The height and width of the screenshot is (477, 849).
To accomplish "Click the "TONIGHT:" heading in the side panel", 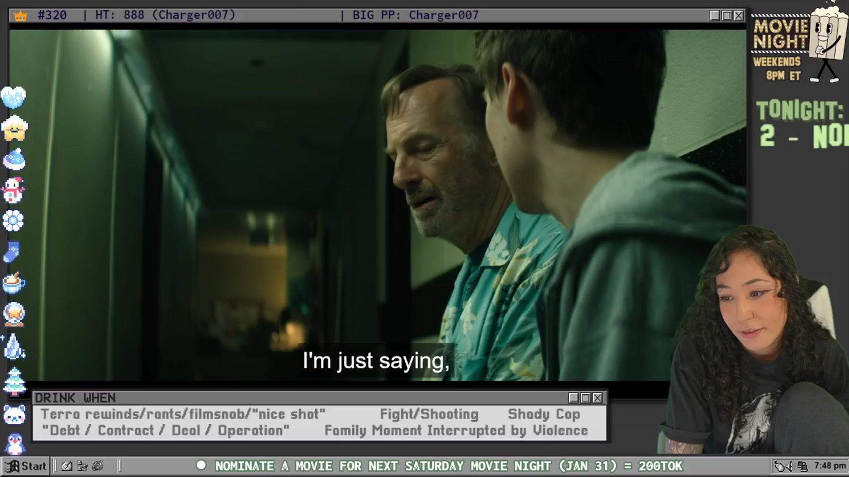I will point(799,110).
